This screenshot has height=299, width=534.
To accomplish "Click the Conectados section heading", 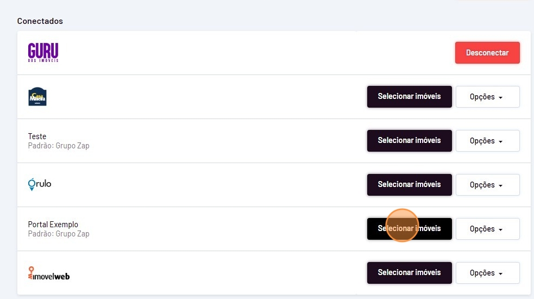I will (40, 21).
